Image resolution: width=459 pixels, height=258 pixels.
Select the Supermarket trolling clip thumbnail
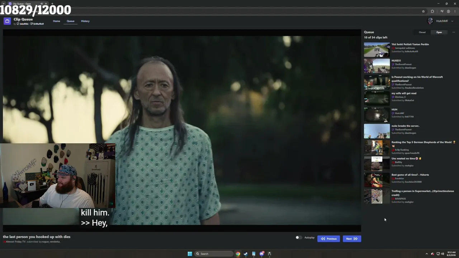pyautogui.click(x=377, y=196)
